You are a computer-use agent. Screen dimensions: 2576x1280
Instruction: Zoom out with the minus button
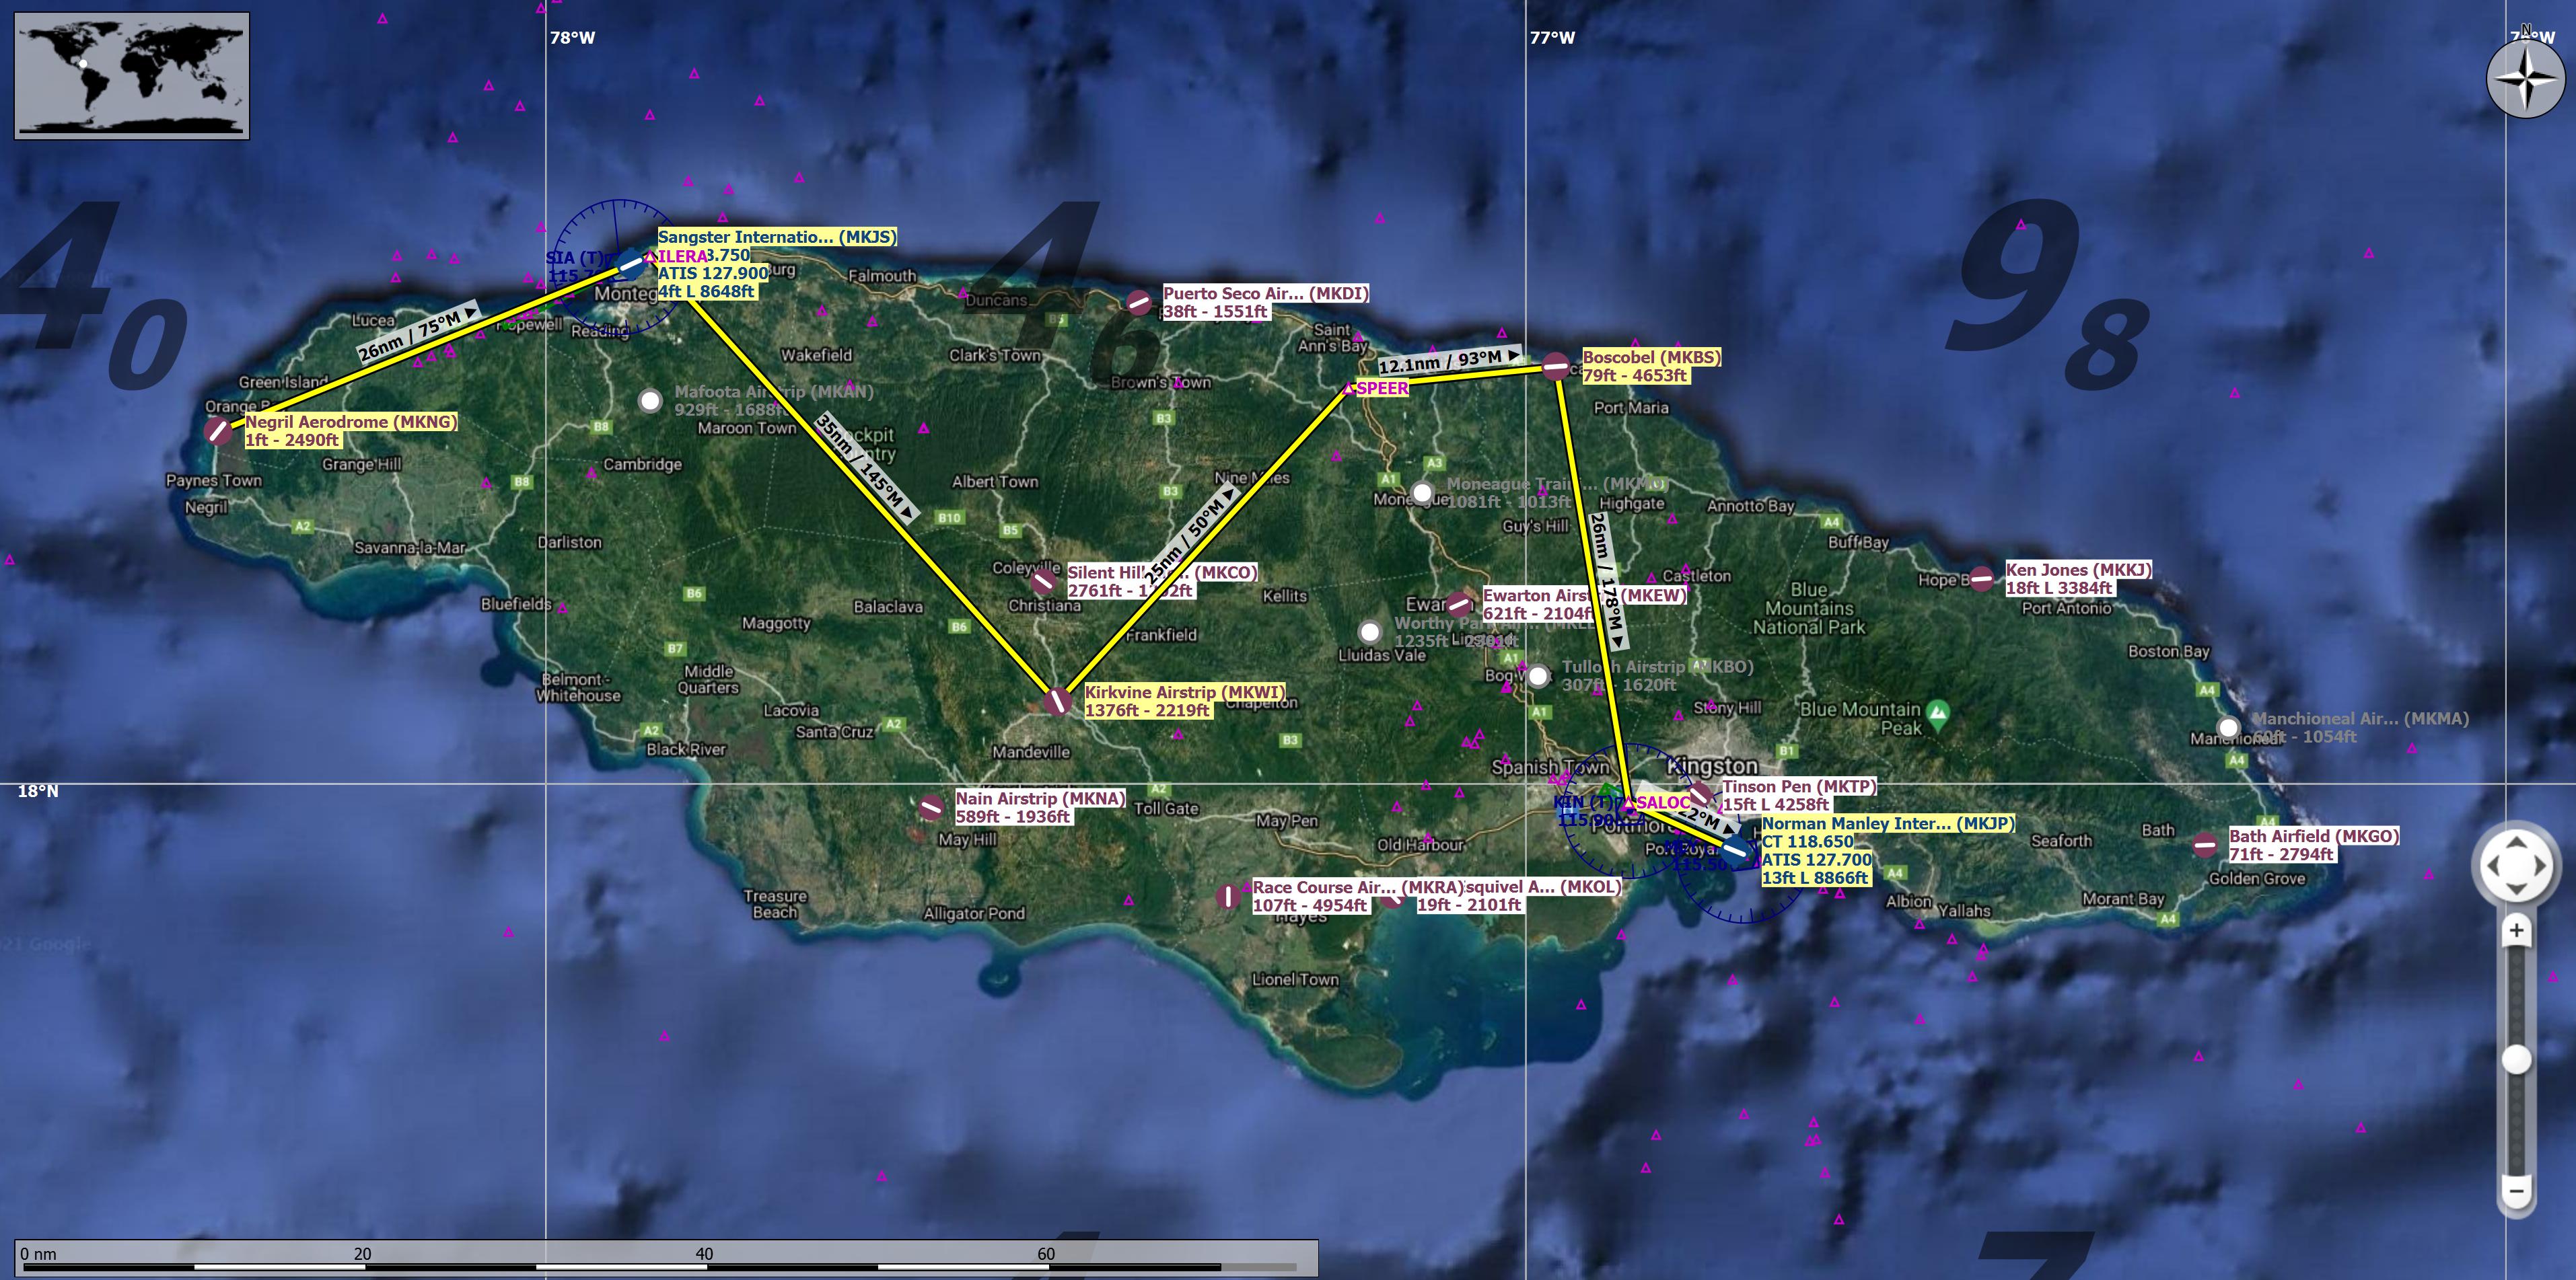(x=2516, y=1190)
